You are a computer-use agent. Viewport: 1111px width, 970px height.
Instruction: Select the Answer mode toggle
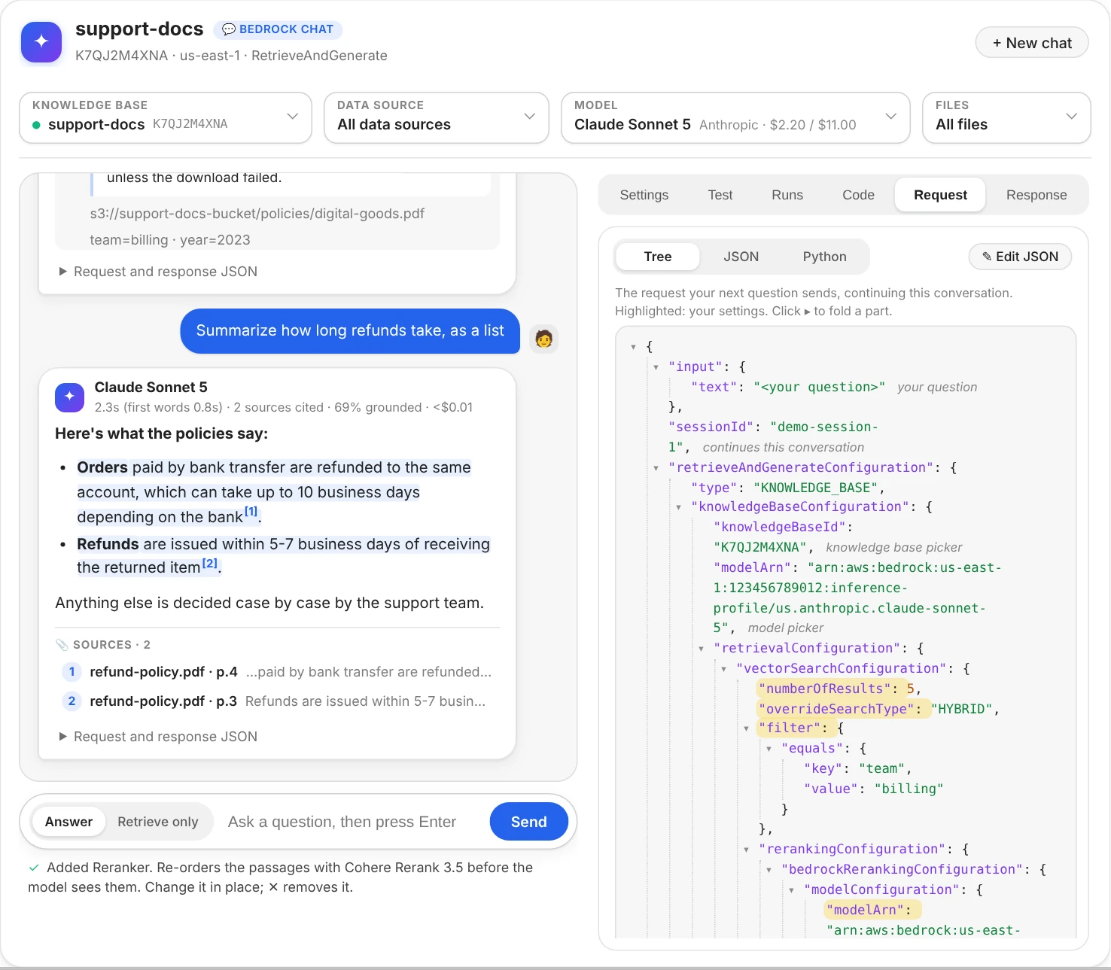(68, 822)
